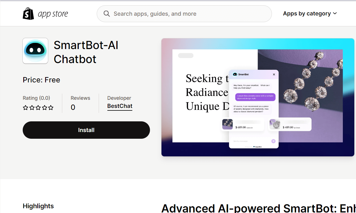Click the magnifying glass search icon
The image size is (356, 213).
pos(107,14)
